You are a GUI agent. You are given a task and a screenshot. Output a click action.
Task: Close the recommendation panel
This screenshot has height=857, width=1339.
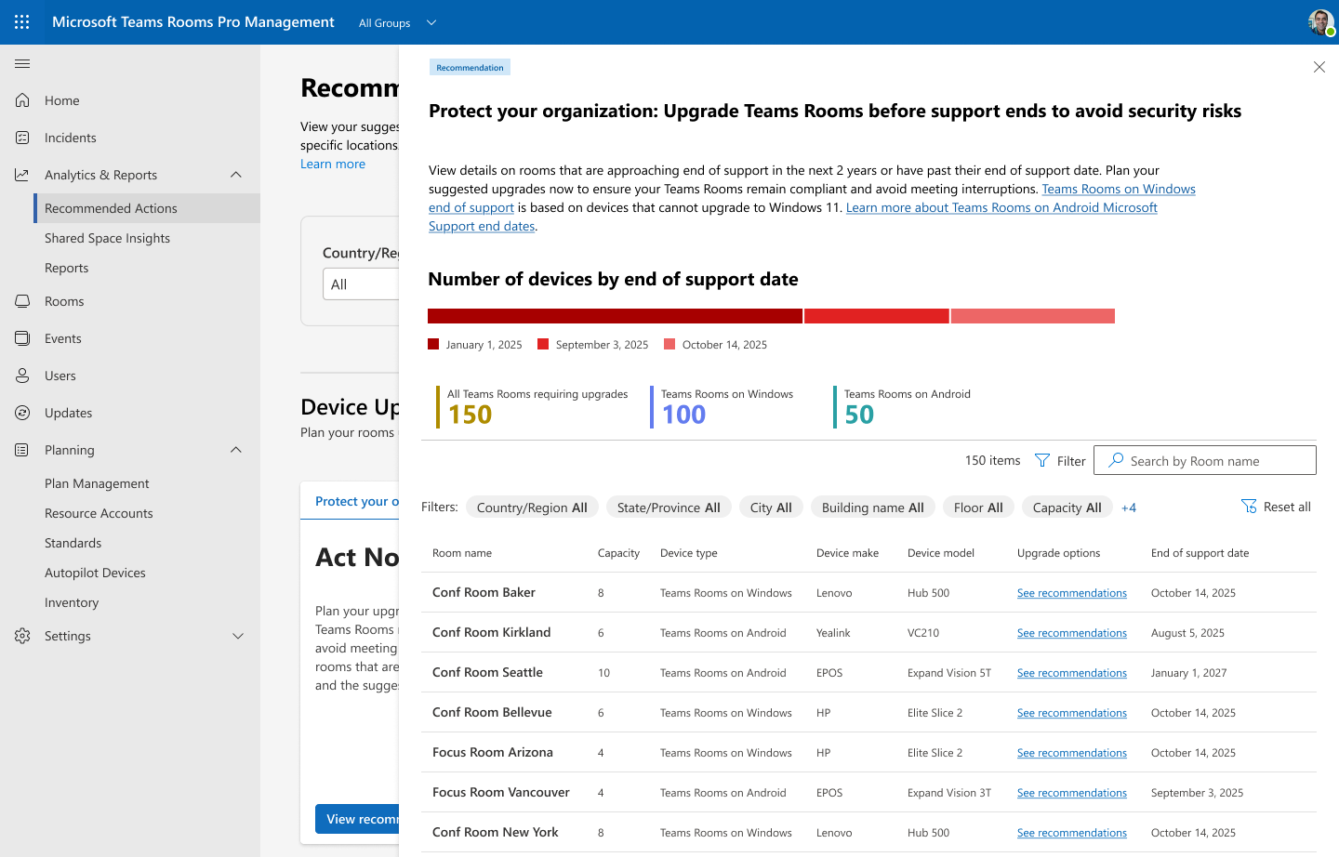click(1319, 67)
